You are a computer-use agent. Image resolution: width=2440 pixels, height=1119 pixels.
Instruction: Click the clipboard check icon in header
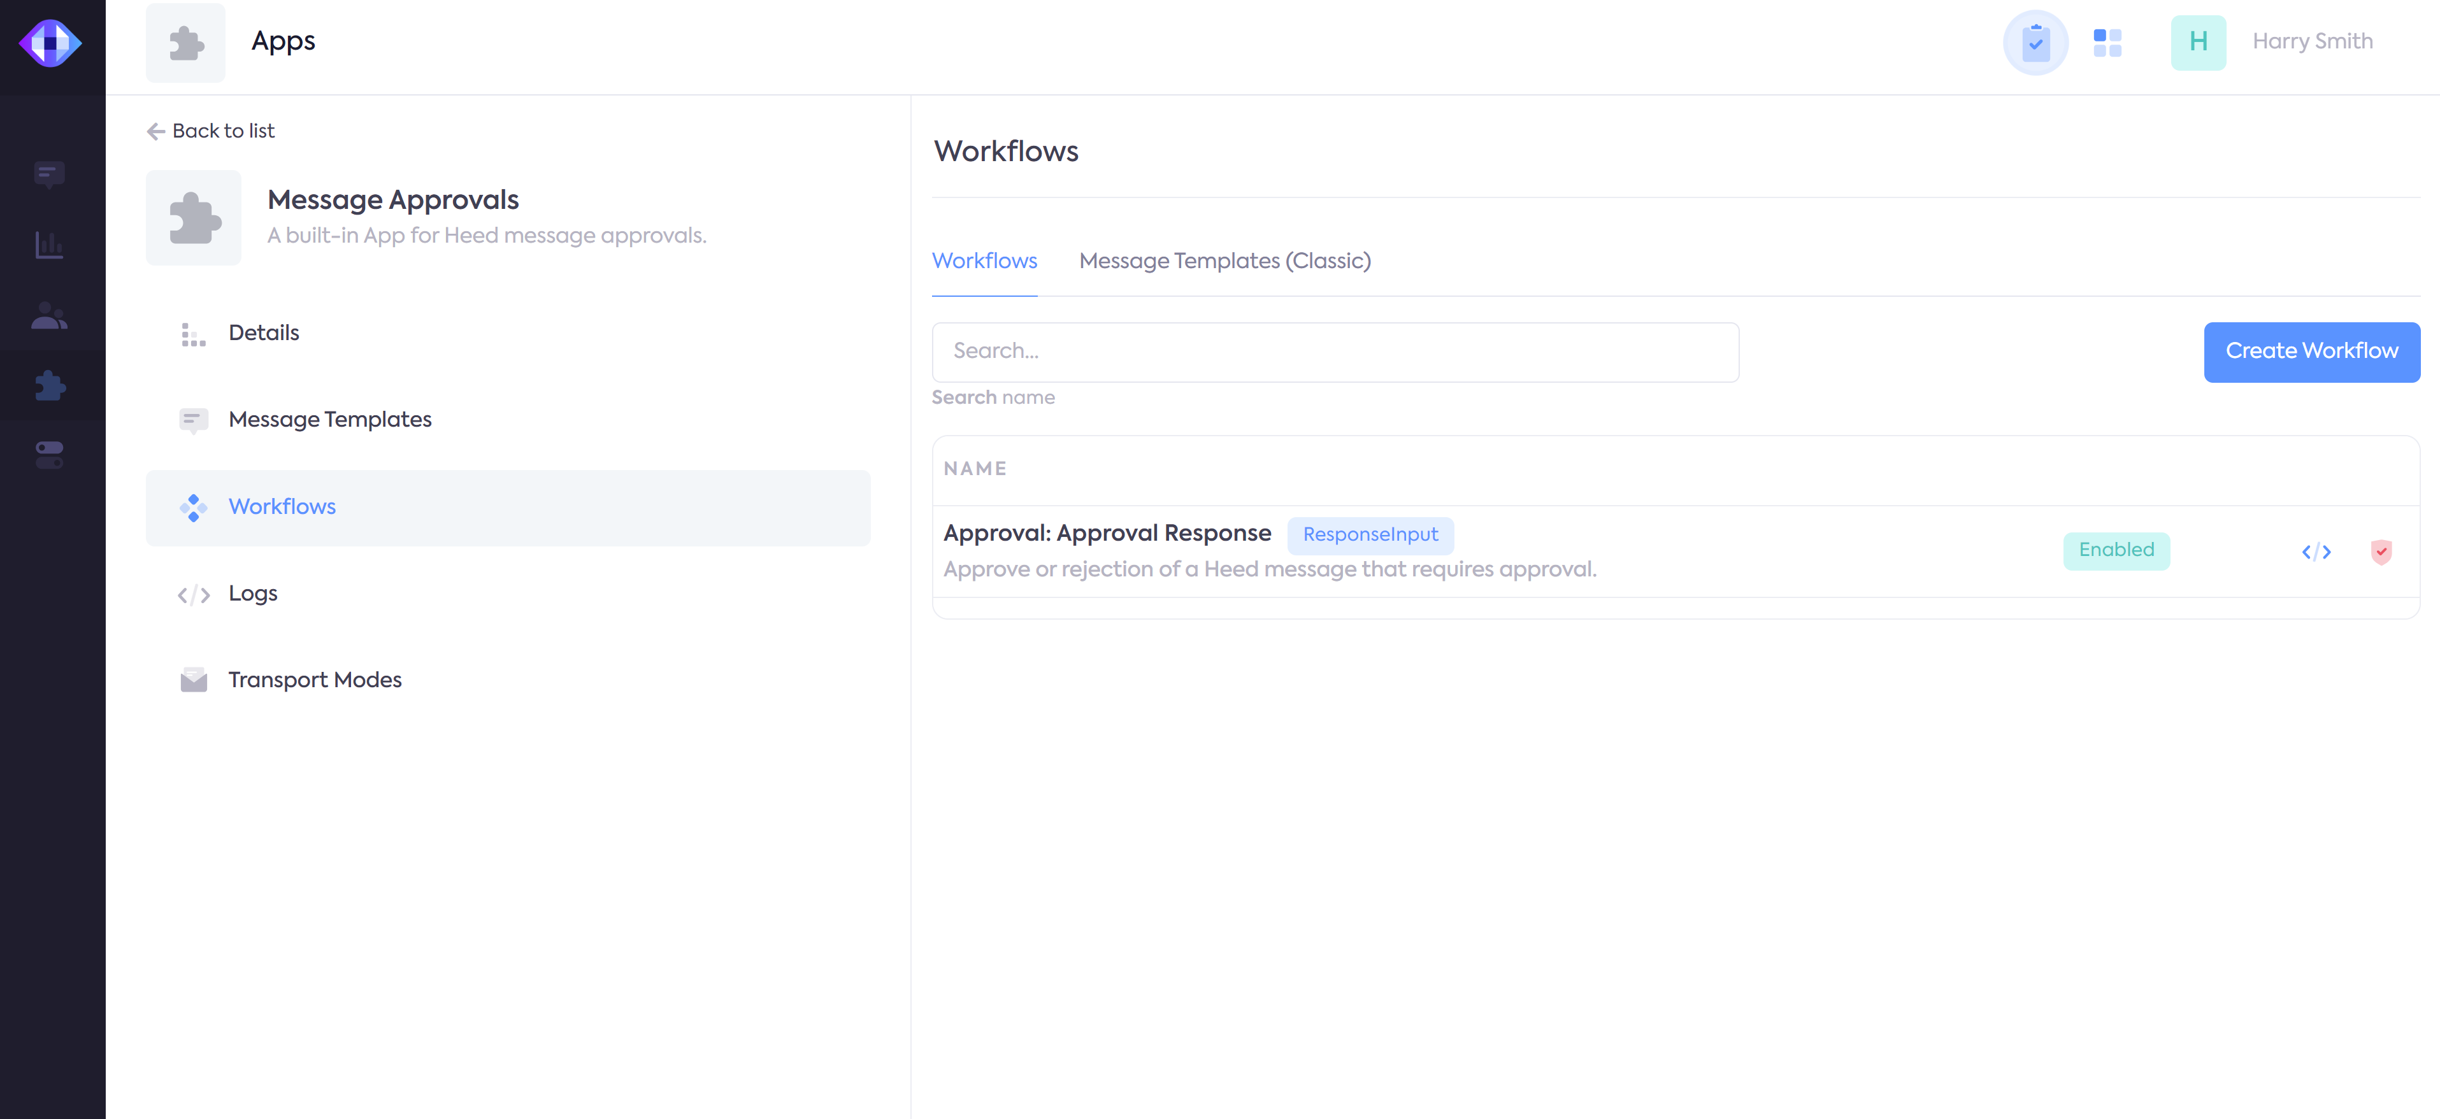click(2035, 43)
